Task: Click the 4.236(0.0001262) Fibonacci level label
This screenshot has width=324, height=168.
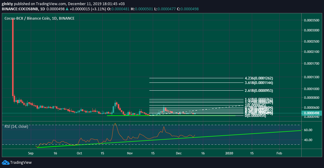Action: [x=259, y=78]
